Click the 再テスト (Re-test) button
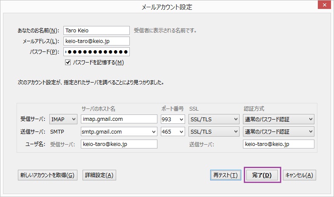The image size is (334, 197). point(226,175)
